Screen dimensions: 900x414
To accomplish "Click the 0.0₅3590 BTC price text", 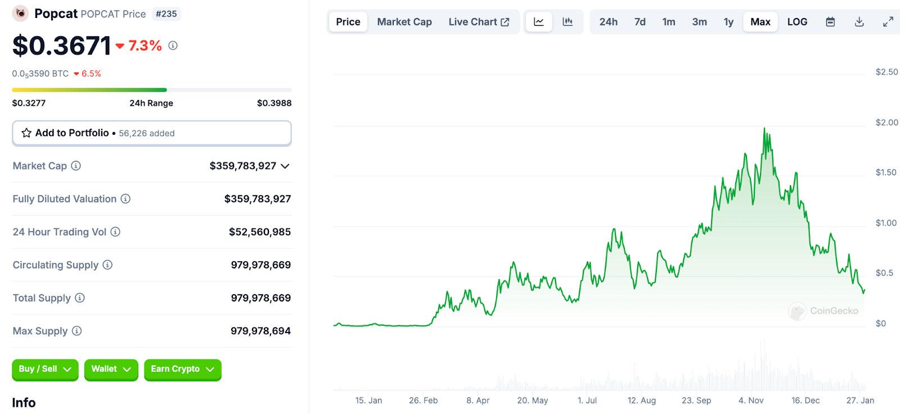I will point(40,74).
